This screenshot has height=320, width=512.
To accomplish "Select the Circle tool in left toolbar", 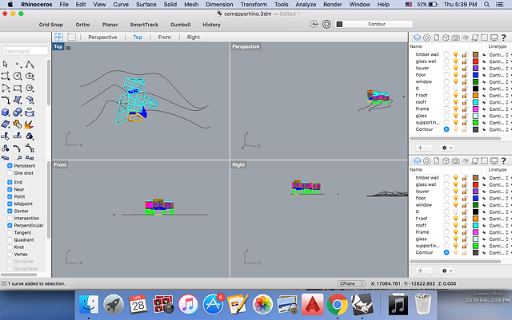I will coord(18,77).
